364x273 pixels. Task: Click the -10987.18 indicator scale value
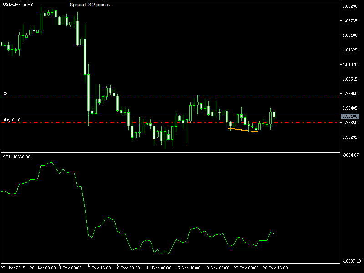tap(352, 261)
